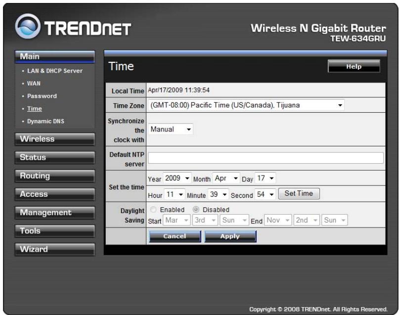Click the copyright 2008 TRENDnet text

pos(318,309)
